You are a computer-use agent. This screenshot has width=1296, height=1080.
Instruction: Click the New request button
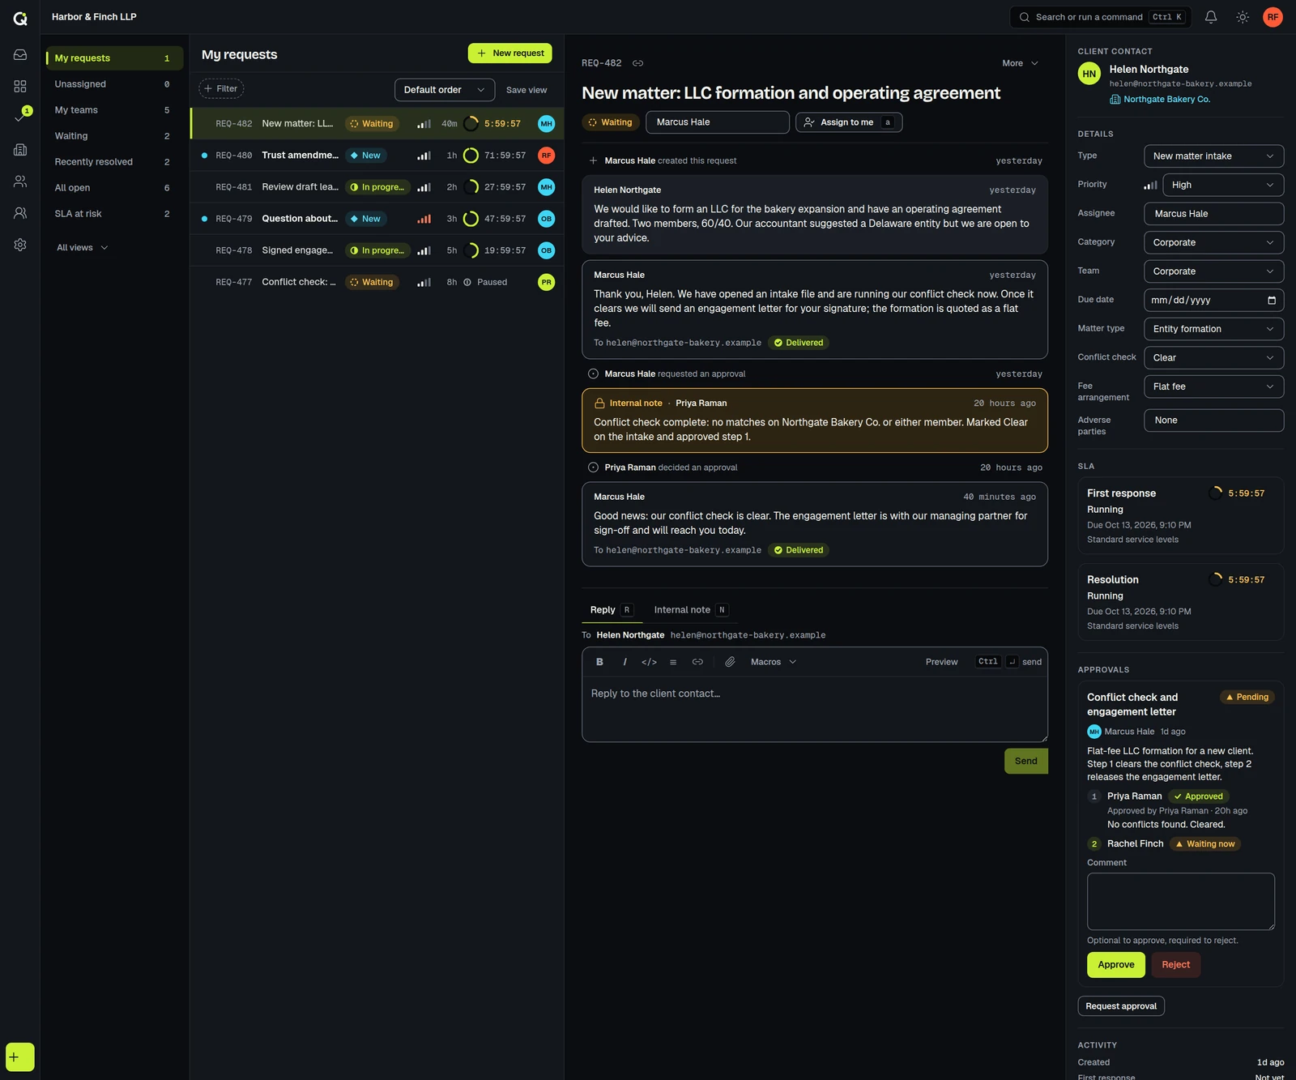[509, 53]
